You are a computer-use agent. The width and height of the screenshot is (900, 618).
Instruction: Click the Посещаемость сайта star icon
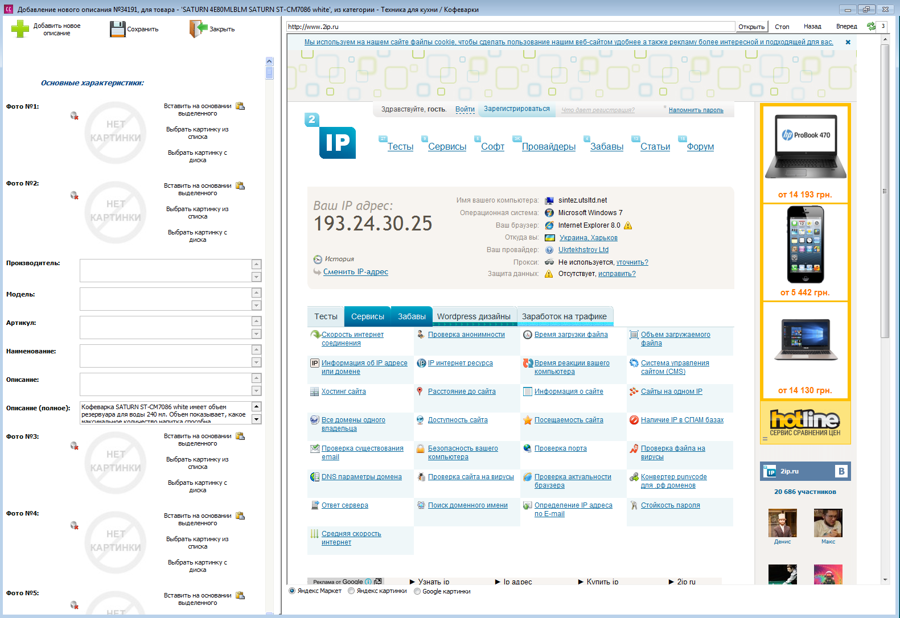coord(528,420)
